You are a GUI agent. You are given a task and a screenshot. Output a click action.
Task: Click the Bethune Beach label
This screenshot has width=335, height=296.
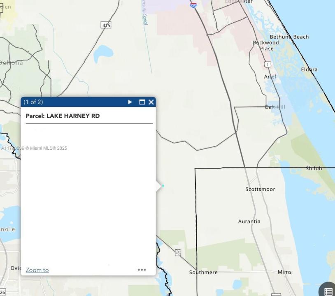[x=289, y=37]
